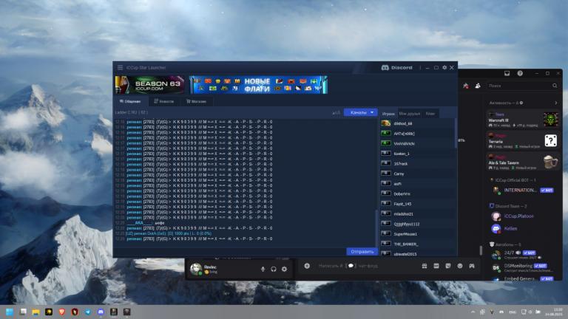Open the sticker picker in Discord
Viewport: 568px width, 319px height.
click(448, 266)
